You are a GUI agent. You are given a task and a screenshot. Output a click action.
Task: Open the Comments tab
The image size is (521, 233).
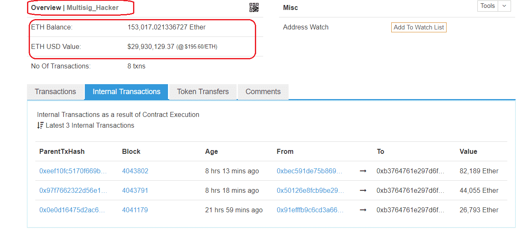tap(263, 92)
